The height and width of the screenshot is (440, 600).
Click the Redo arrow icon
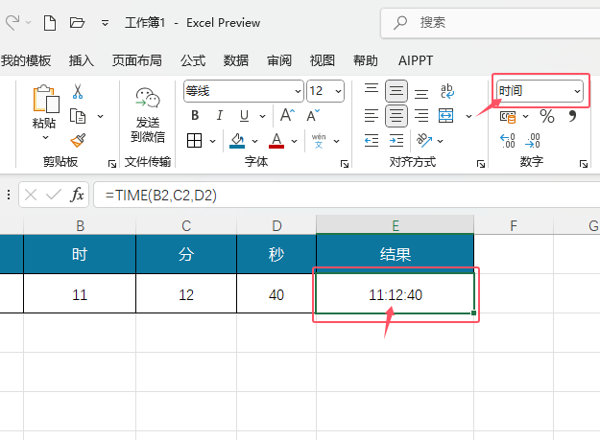pyautogui.click(x=12, y=23)
